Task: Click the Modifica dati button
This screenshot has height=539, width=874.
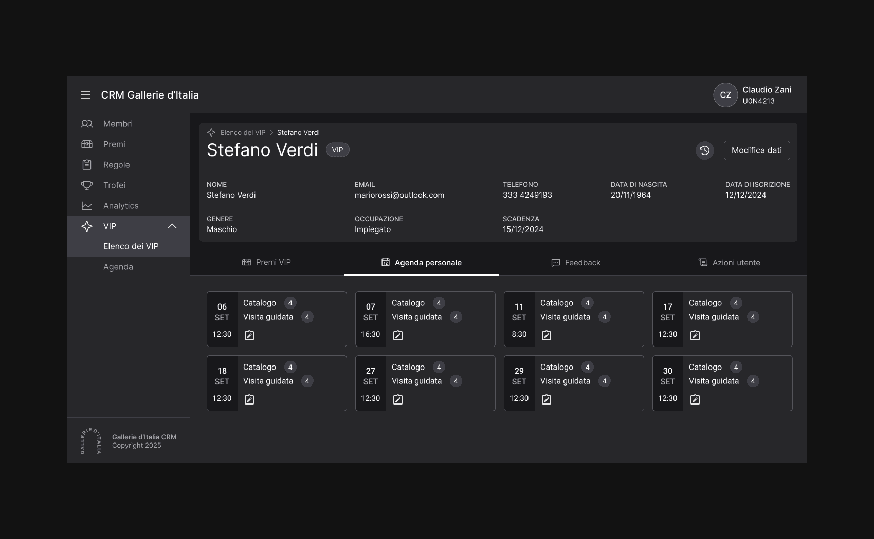Action: click(757, 150)
